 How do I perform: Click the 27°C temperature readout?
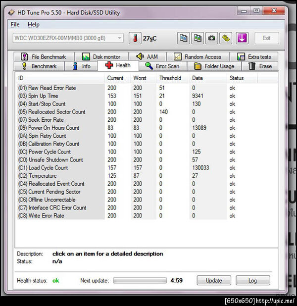[x=149, y=39]
